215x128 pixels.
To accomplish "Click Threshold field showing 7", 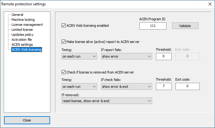I will click(164, 86).
